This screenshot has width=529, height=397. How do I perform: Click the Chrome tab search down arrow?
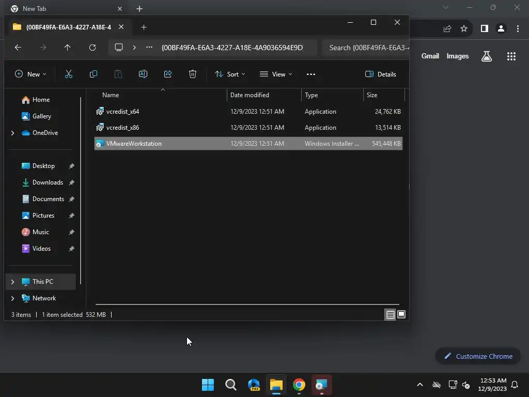coord(446,7)
